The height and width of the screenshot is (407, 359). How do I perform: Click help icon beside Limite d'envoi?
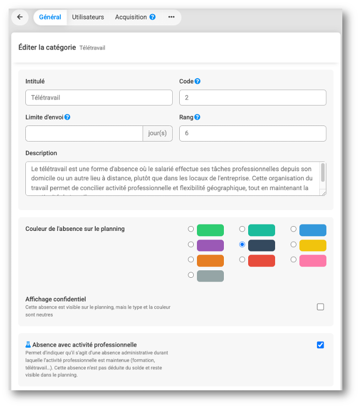pos(67,117)
